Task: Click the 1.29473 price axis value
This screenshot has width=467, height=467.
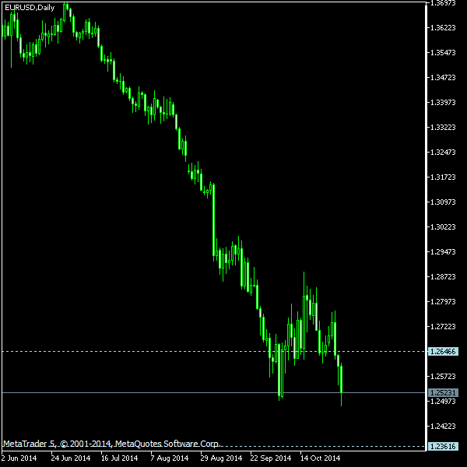Action: point(443,252)
